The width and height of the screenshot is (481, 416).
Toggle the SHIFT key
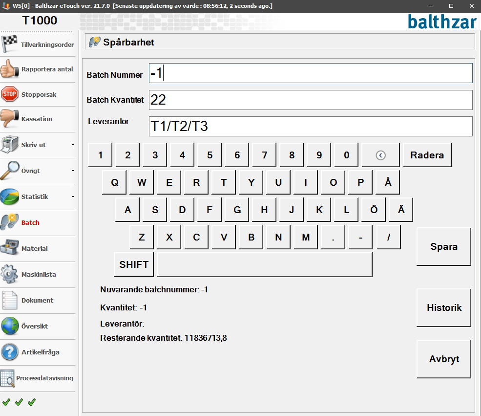134,264
